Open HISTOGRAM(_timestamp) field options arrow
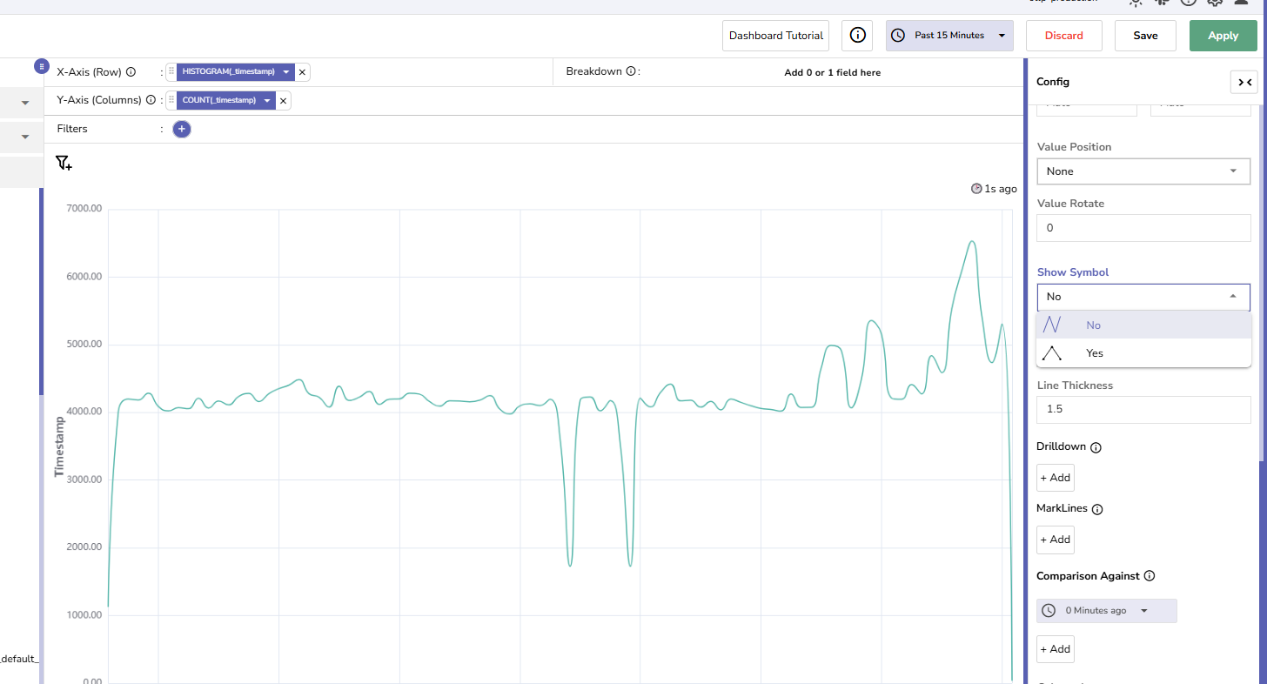The image size is (1267, 684). [285, 72]
